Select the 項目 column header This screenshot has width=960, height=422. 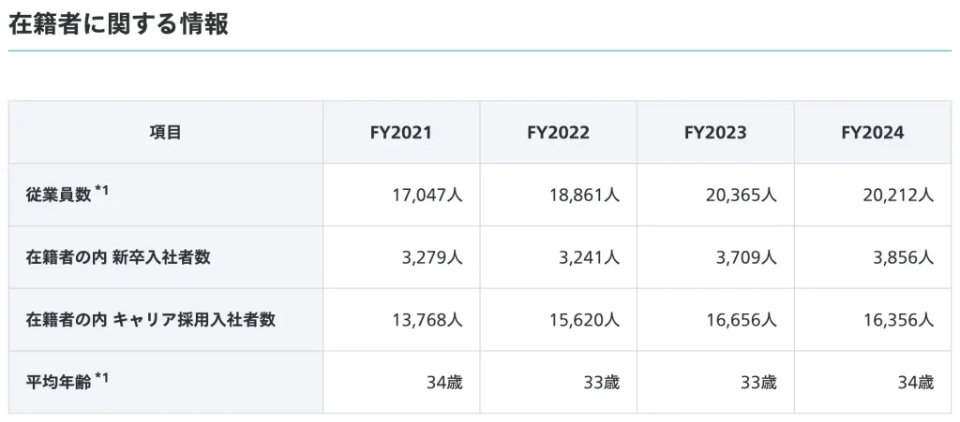tap(165, 133)
